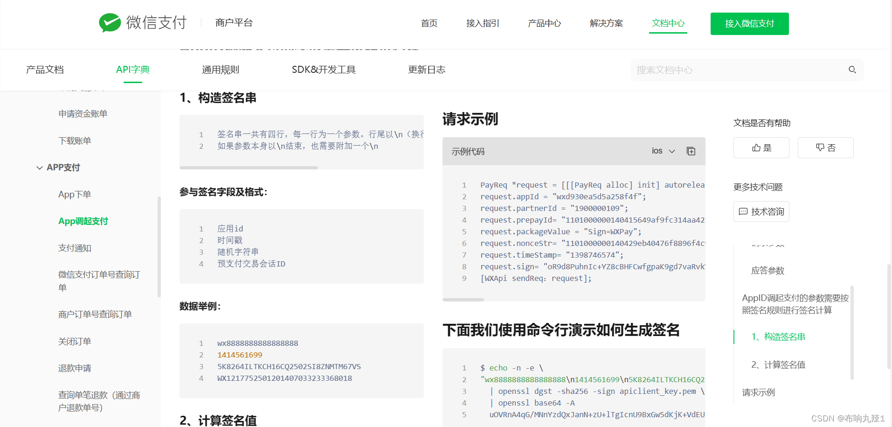This screenshot has width=892, height=427.
Task: Open 产品中心 menu item
Action: click(544, 23)
